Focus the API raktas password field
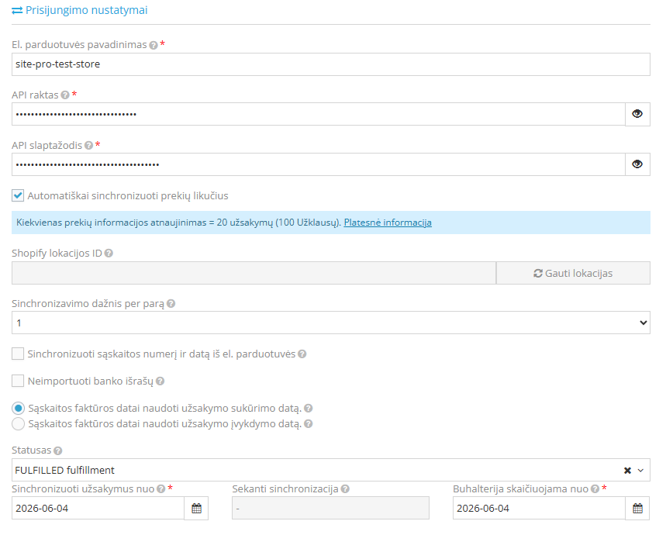The height and width of the screenshot is (535, 666). [x=319, y=114]
